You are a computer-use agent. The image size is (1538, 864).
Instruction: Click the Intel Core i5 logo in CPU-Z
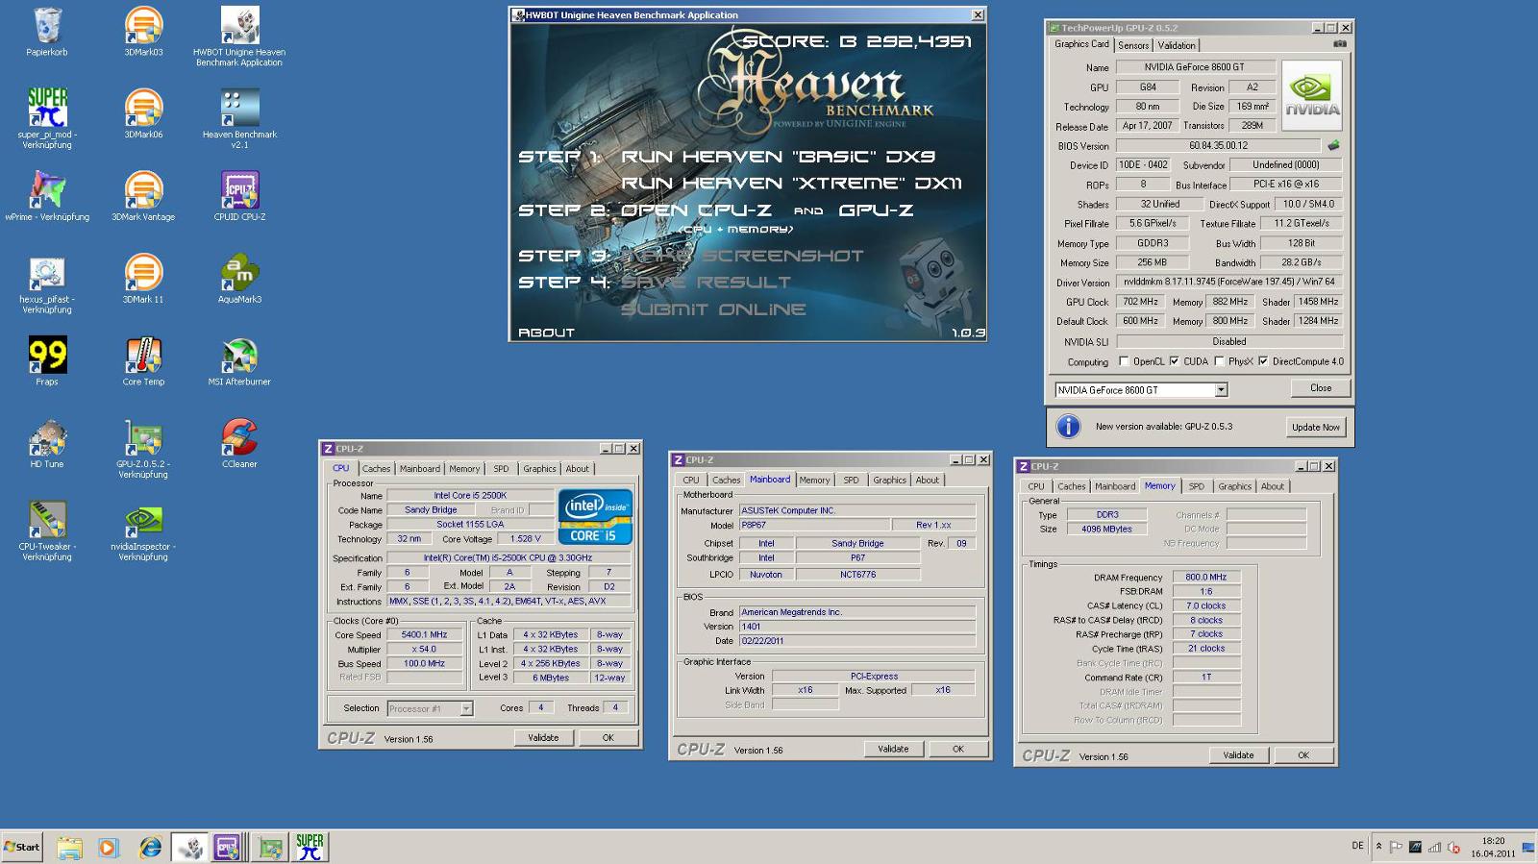click(x=595, y=517)
